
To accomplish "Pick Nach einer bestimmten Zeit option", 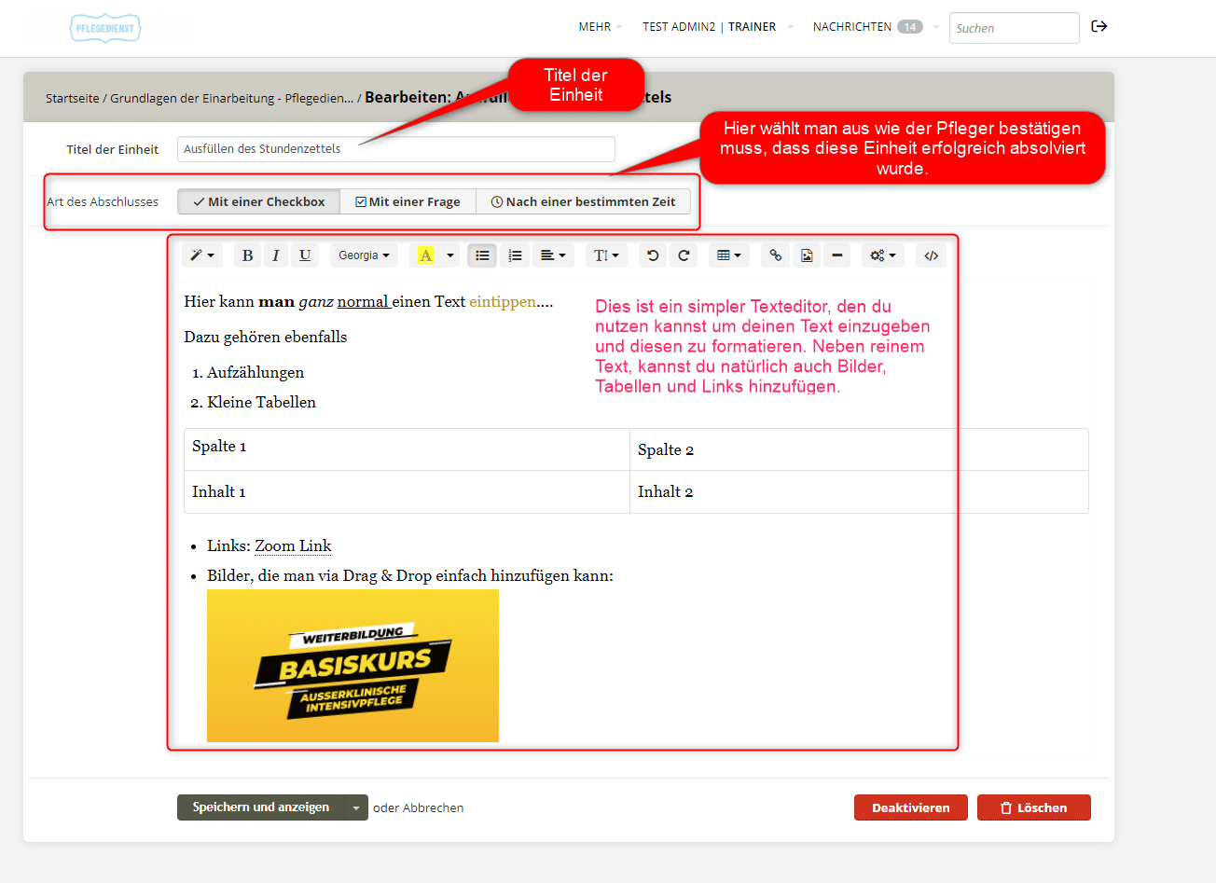I will (x=583, y=201).
